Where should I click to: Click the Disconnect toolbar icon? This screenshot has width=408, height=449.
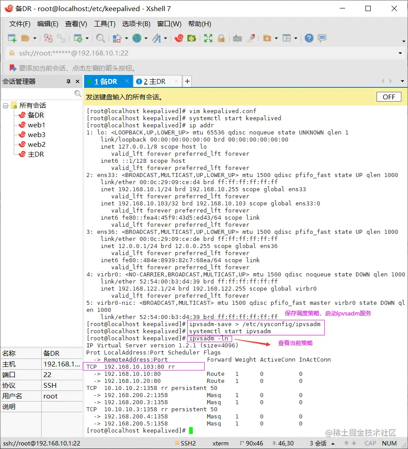coord(48,38)
